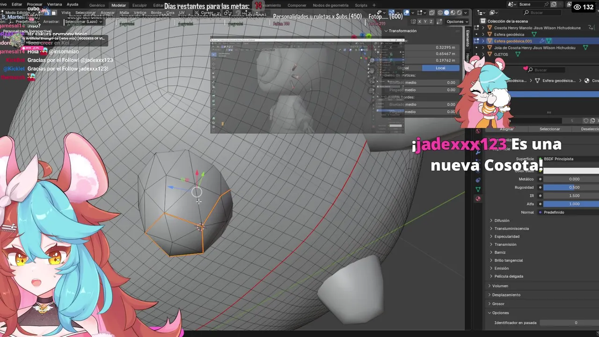The image size is (599, 337).
Task: Select Jola de Cosota Henry Jisus object
Action: [x=535, y=48]
